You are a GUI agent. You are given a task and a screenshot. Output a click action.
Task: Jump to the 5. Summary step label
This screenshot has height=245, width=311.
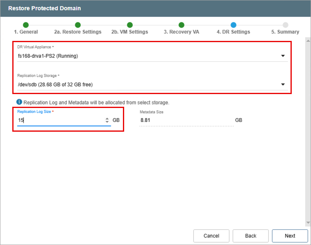[285, 32]
